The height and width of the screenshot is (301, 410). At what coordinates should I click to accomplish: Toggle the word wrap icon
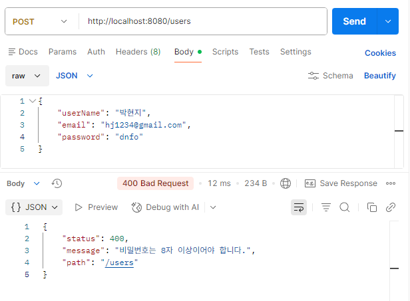tap(299, 207)
